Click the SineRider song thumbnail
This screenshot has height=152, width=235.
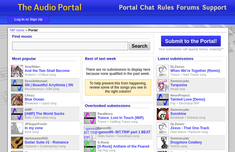(17, 71)
